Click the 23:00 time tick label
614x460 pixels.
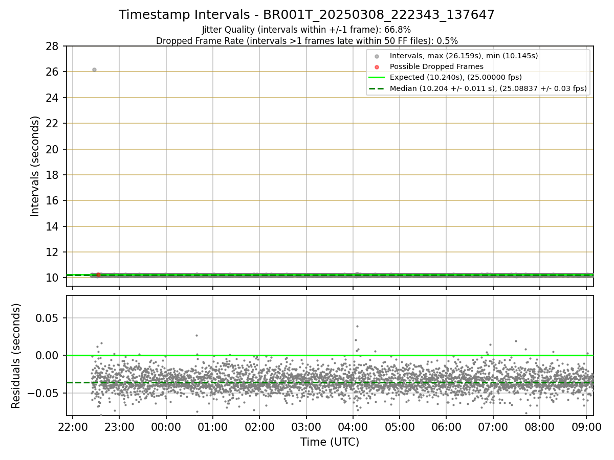[x=119, y=427]
